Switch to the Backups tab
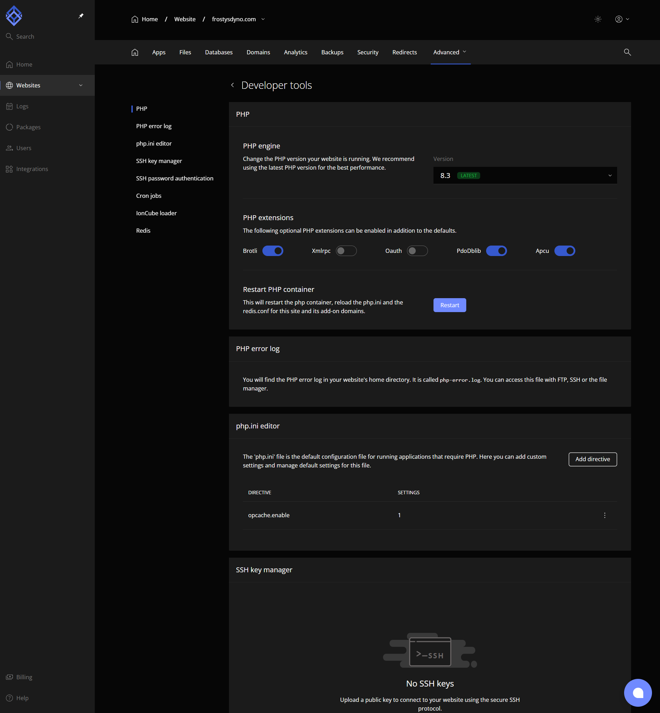 (332, 52)
